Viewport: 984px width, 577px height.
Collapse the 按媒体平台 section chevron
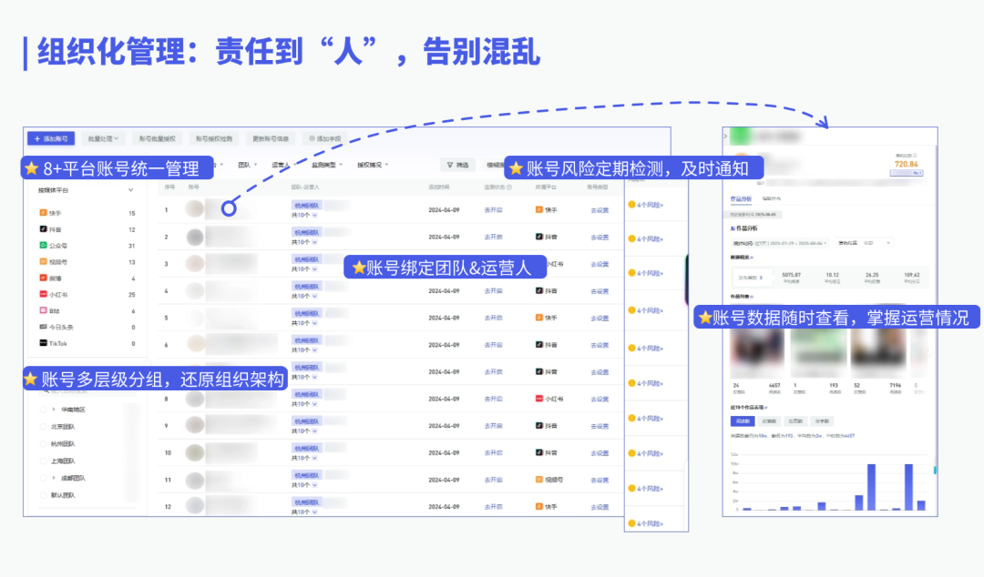pyautogui.click(x=130, y=190)
